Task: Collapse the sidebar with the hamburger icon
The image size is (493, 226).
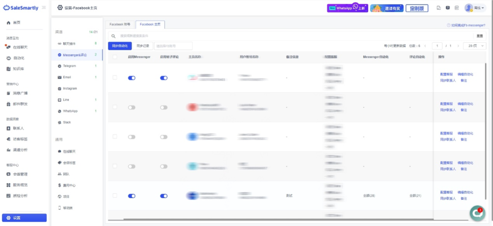Action: tap(44, 8)
